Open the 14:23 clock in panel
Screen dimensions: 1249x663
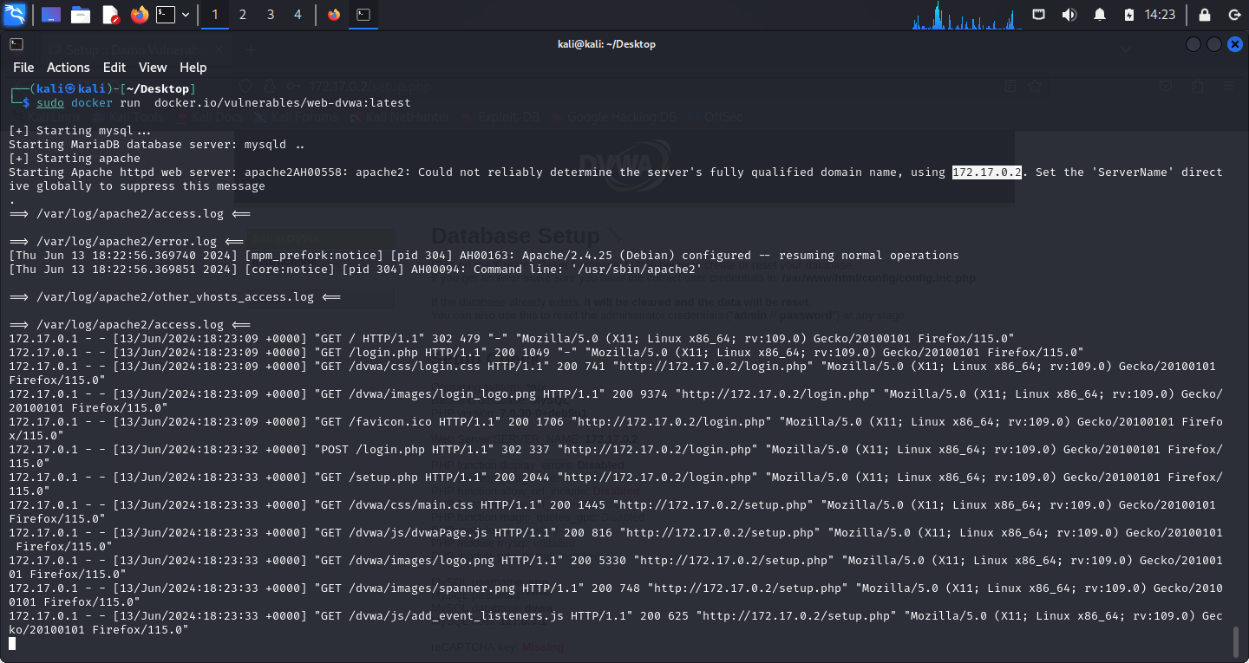pos(1160,15)
